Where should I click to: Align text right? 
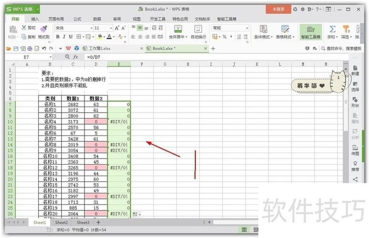(x=147, y=37)
